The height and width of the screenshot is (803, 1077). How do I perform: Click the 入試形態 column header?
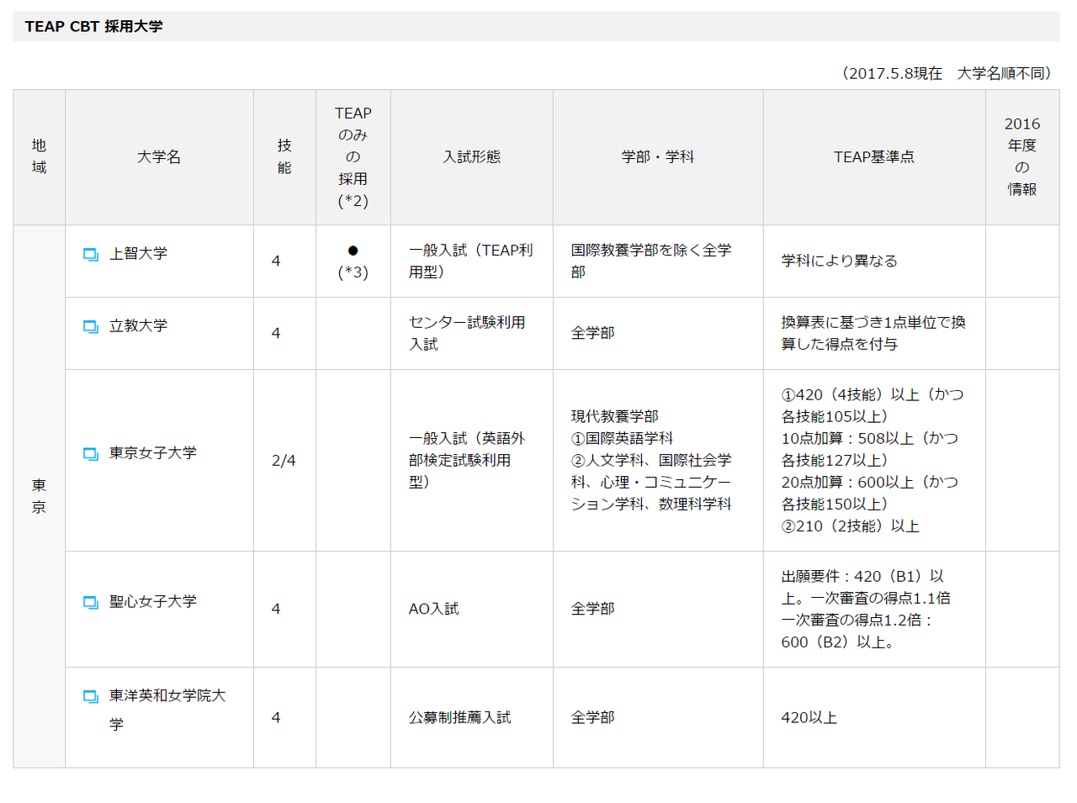point(472,157)
